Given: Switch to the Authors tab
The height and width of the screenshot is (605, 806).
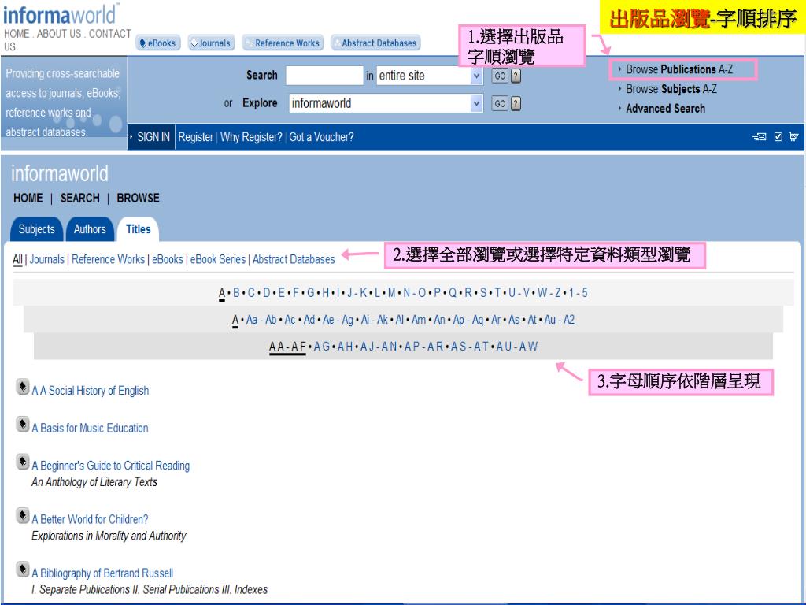Looking at the screenshot, I should tap(90, 229).
